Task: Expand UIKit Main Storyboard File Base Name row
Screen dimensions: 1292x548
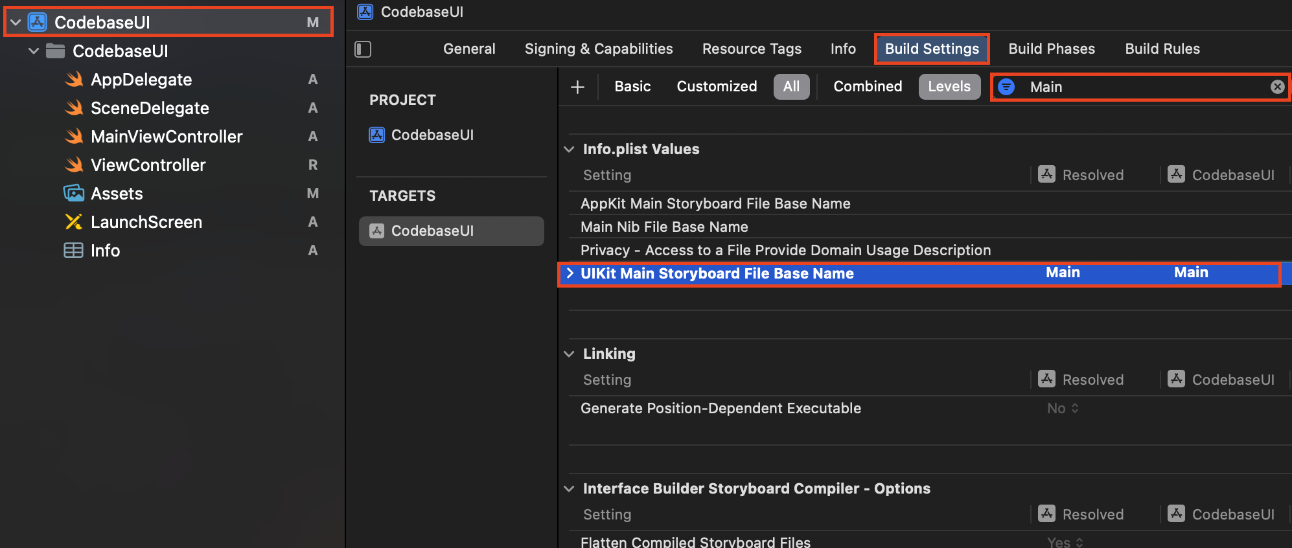Action: pyautogui.click(x=570, y=273)
